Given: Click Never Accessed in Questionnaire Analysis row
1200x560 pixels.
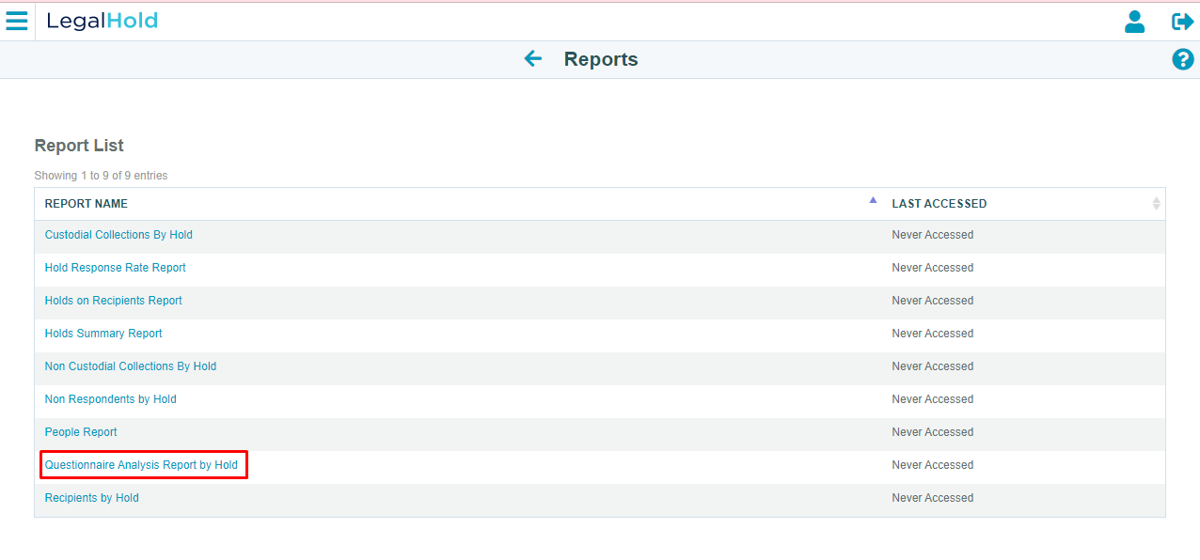Looking at the screenshot, I should [933, 465].
